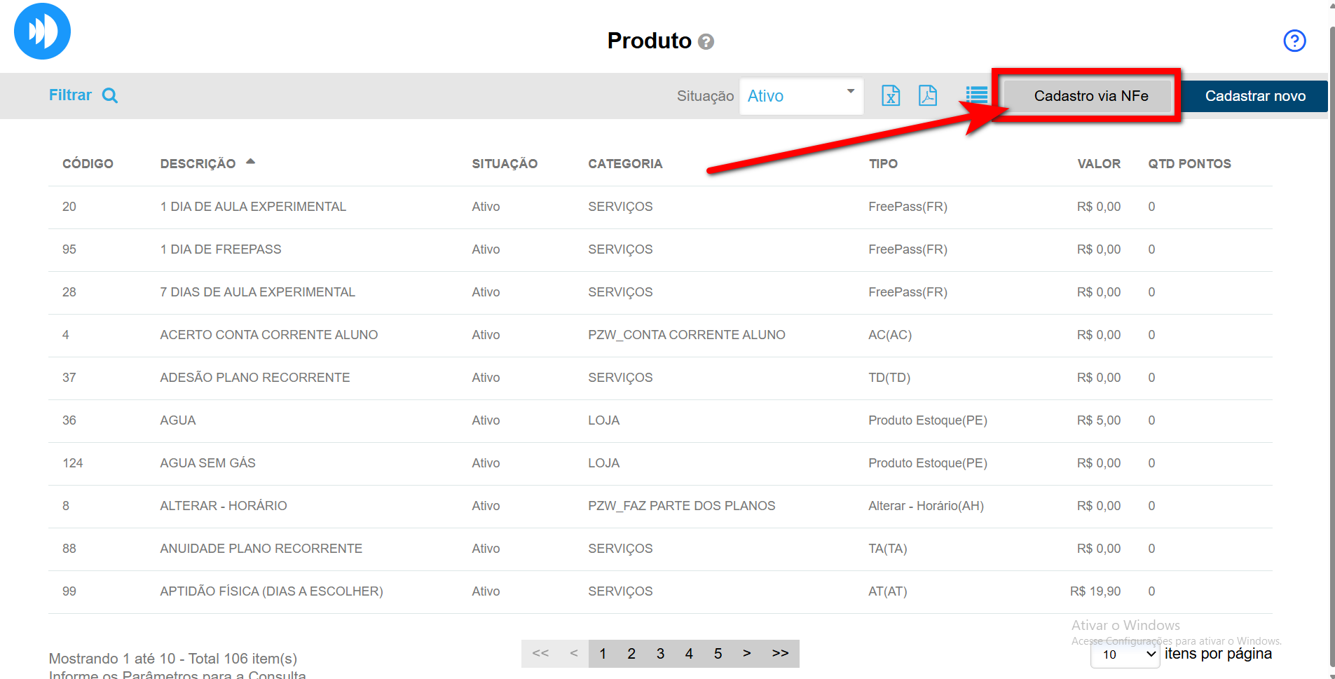Click the blue app logo icon
The width and height of the screenshot is (1335, 679).
pos(42,32)
